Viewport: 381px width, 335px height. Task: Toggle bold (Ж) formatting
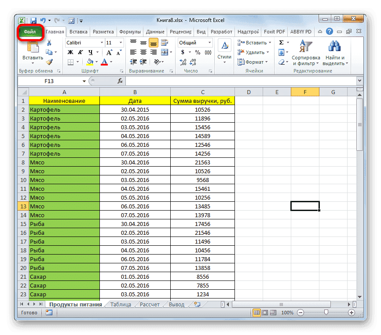[x=70, y=51]
